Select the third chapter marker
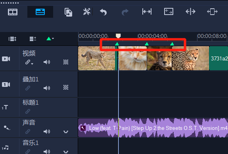This screenshot has height=154, width=228. point(172,44)
